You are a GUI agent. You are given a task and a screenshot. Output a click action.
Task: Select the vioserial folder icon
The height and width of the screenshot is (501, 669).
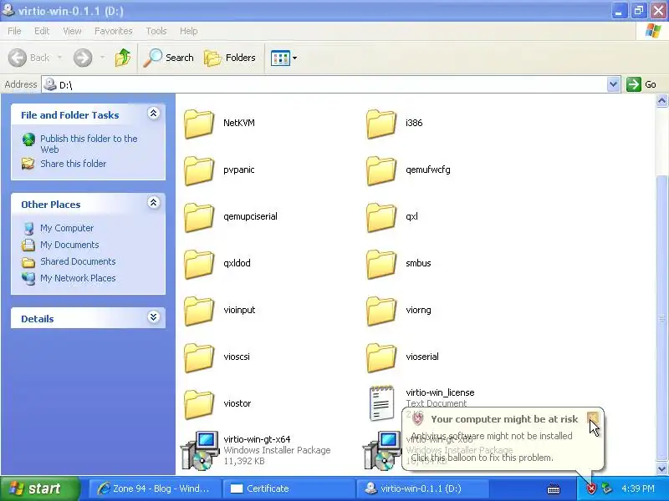pyautogui.click(x=381, y=358)
